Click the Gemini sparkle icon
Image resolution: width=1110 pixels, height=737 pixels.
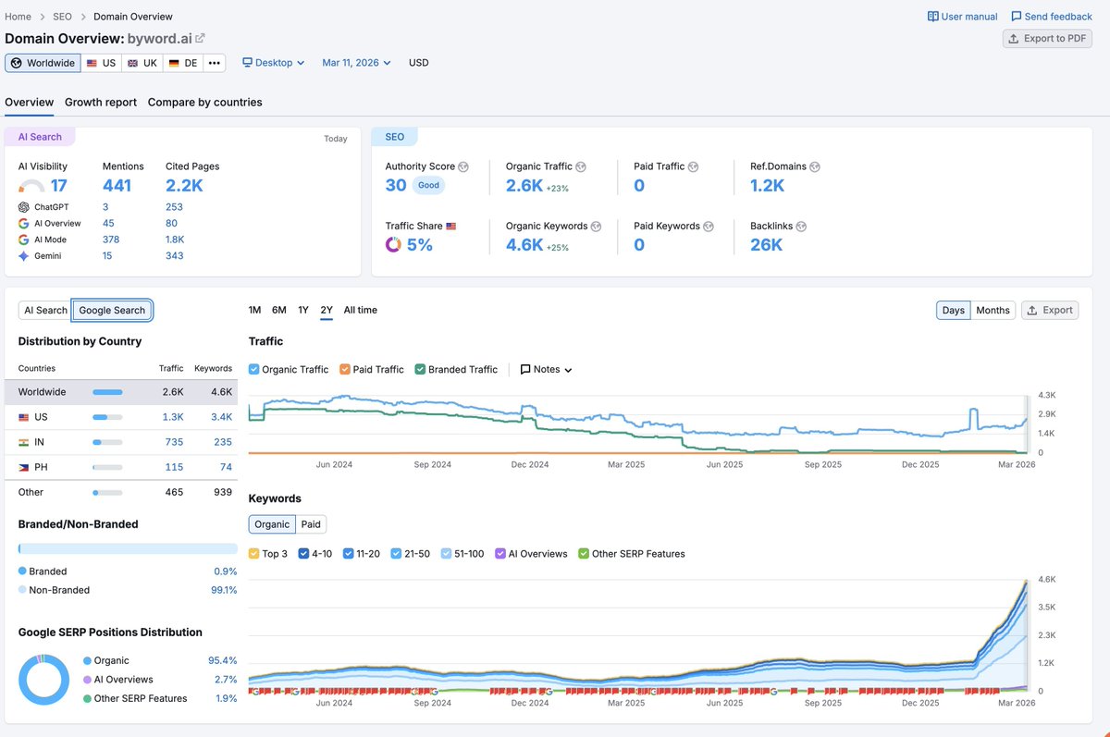tap(24, 256)
